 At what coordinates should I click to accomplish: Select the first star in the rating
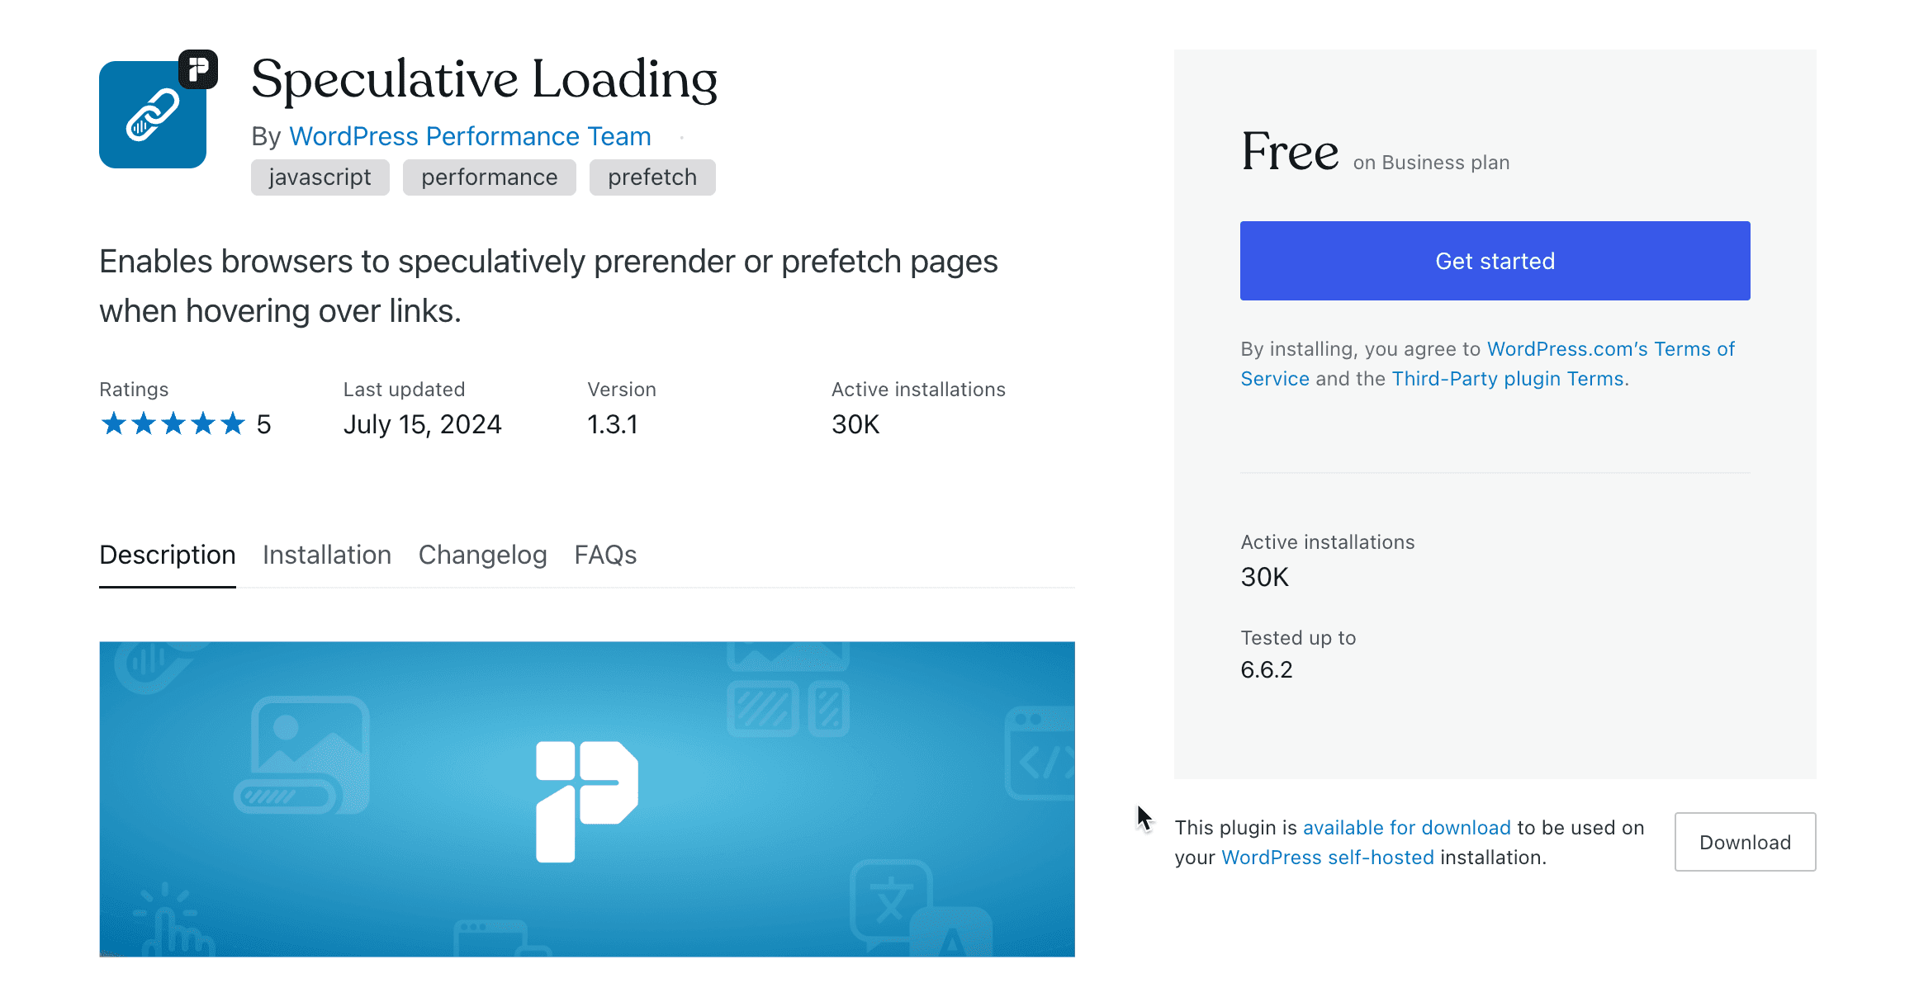pos(114,423)
